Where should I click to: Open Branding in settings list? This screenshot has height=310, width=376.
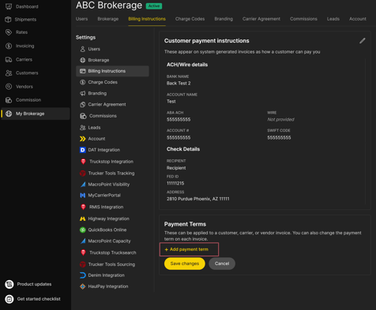click(x=112, y=93)
